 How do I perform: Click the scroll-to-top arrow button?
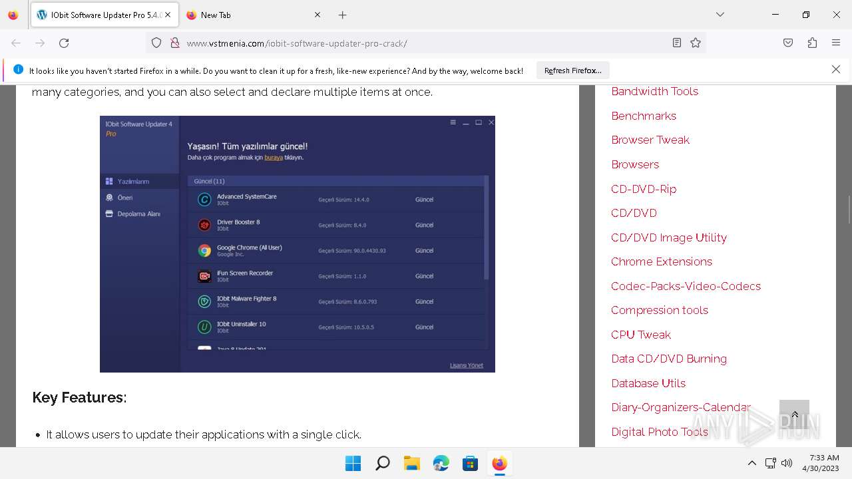point(794,414)
